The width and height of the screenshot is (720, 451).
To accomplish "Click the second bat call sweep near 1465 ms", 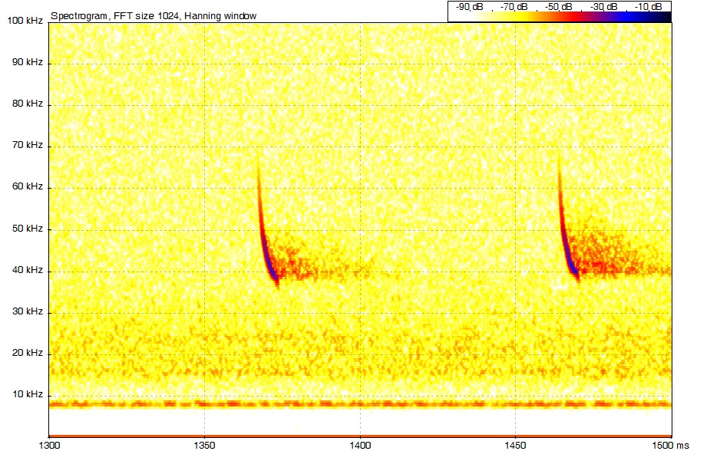I will pyautogui.click(x=568, y=219).
